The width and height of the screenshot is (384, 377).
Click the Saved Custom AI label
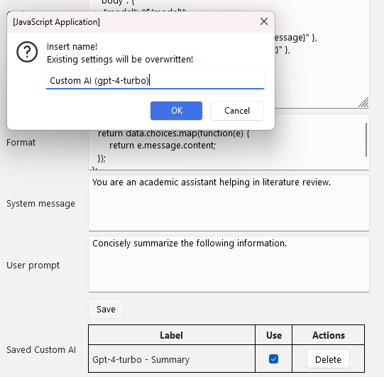pyautogui.click(x=41, y=349)
